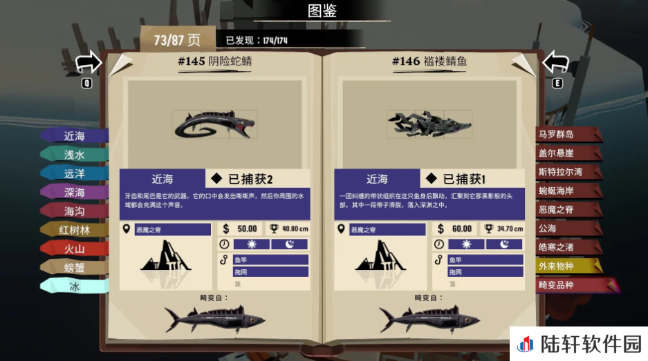This screenshot has height=361, width=648.
Task: Click the original fish under 褴褛鲭鱼
Action: coord(429,319)
